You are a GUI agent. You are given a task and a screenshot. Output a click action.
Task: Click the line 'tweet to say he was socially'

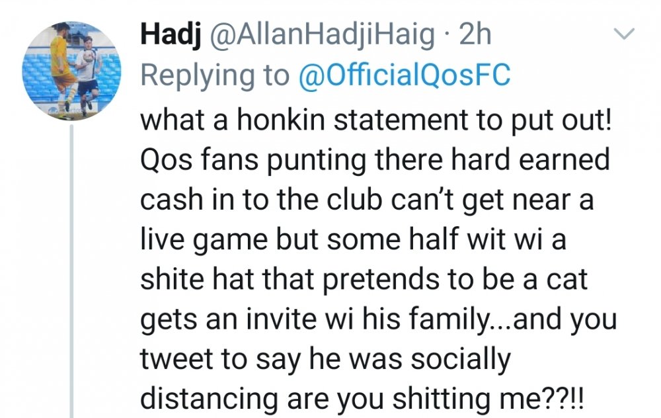(325, 359)
